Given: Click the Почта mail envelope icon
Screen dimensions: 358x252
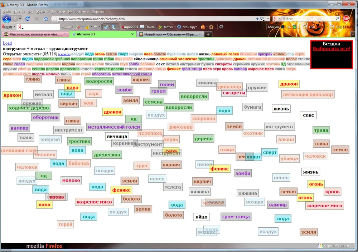Looking at the screenshot, I should point(142,27).
